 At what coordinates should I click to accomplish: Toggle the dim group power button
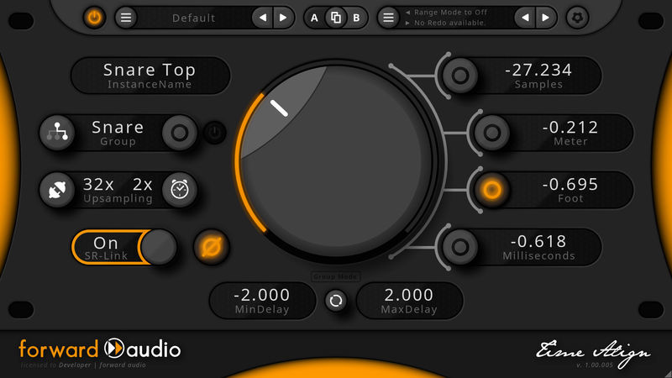(215, 133)
